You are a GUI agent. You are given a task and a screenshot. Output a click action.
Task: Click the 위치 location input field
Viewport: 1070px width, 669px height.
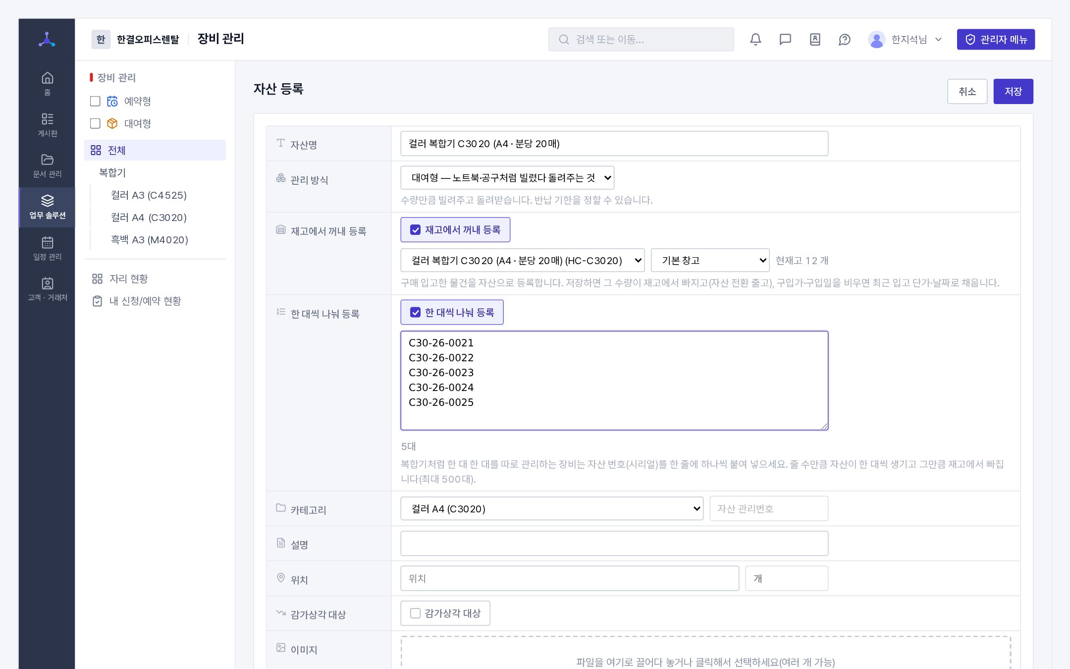coord(570,579)
